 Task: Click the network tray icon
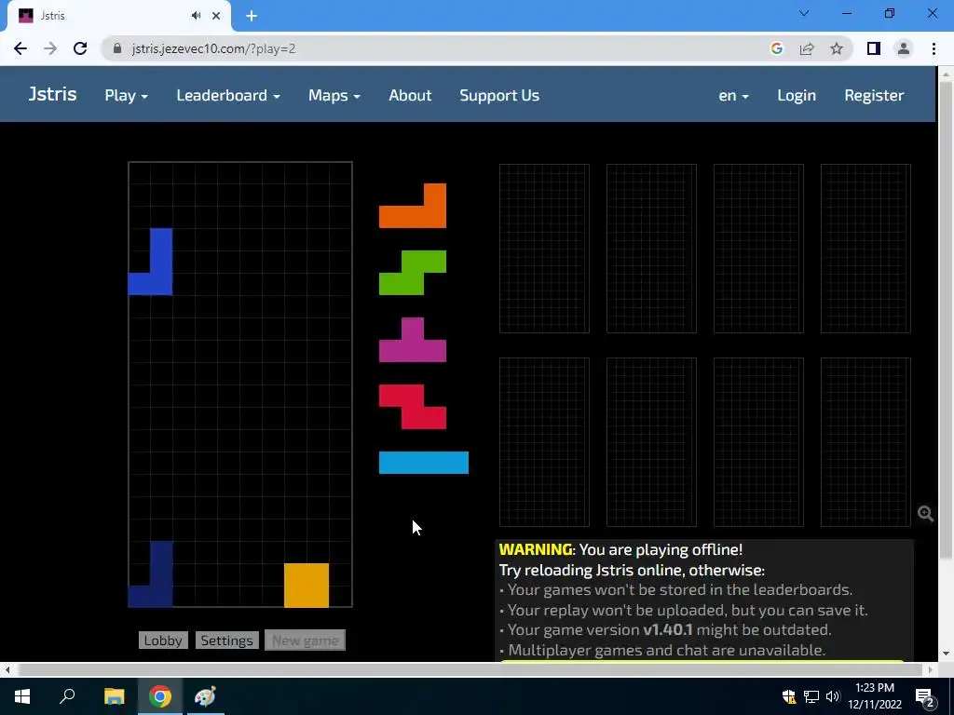pyautogui.click(x=811, y=696)
